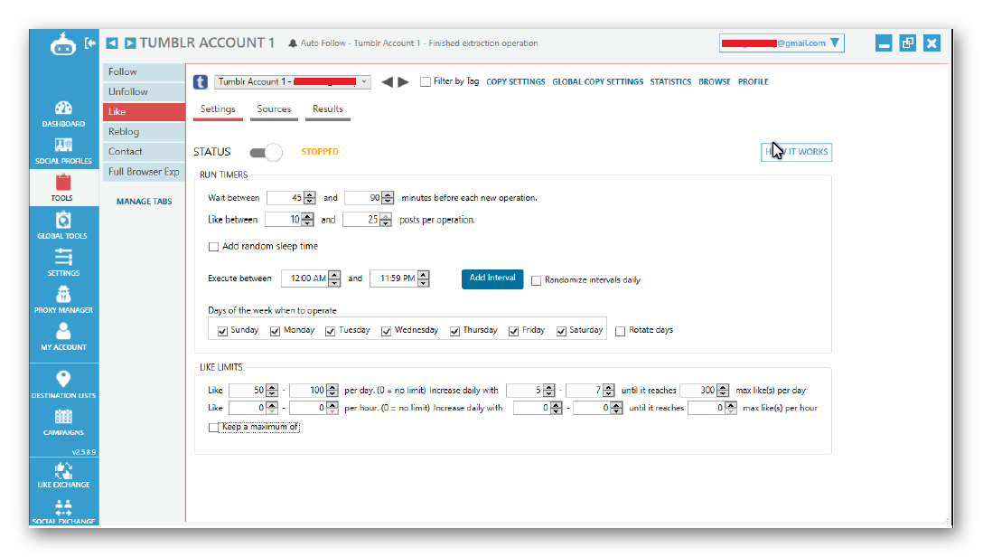Toggle the STATUS switch

pyautogui.click(x=266, y=152)
